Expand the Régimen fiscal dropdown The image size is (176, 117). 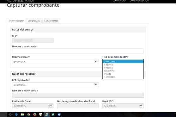[55, 62]
